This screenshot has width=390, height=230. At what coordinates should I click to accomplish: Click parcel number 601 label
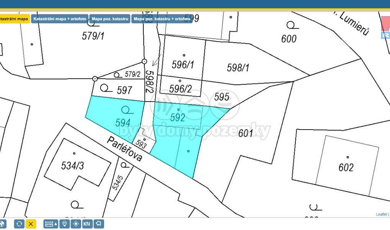[x=246, y=133]
